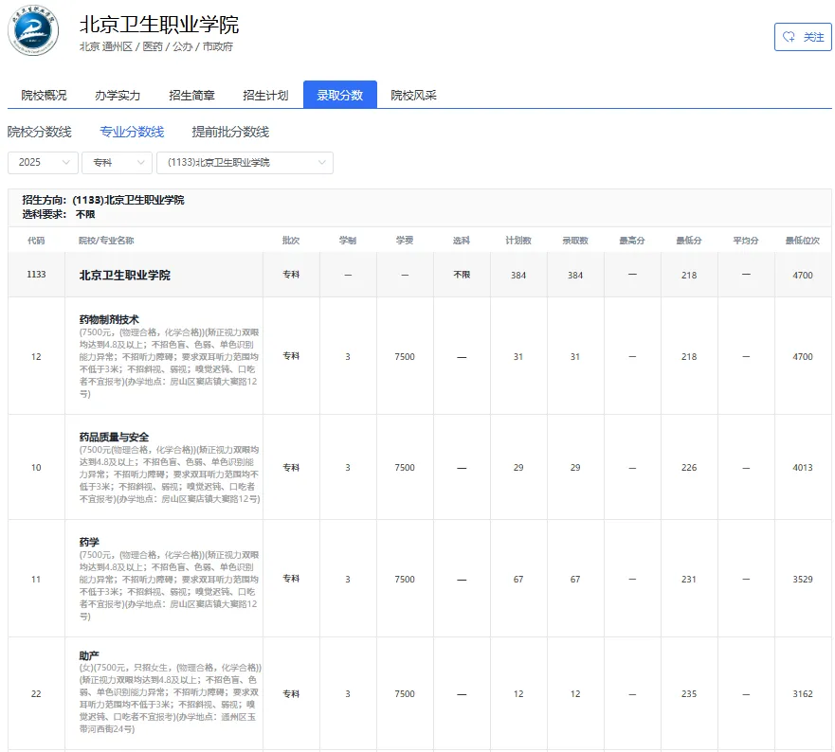The width and height of the screenshot is (835, 752).
Task: Click the college logo emblem
Action: (33, 30)
